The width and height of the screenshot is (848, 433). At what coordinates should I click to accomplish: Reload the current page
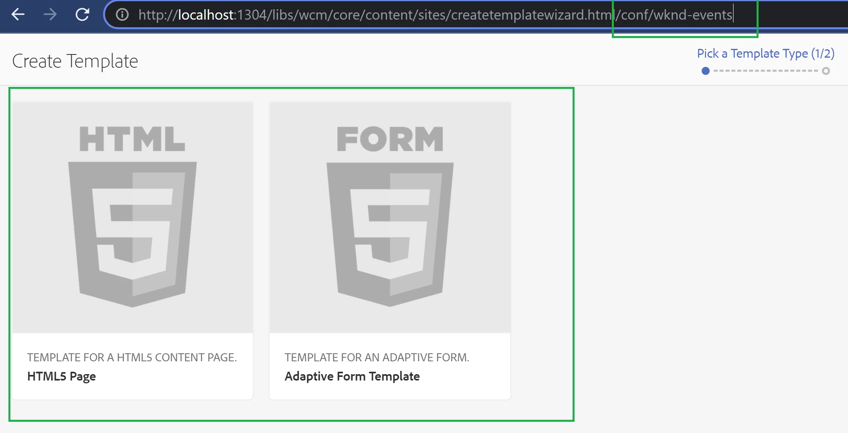point(83,15)
